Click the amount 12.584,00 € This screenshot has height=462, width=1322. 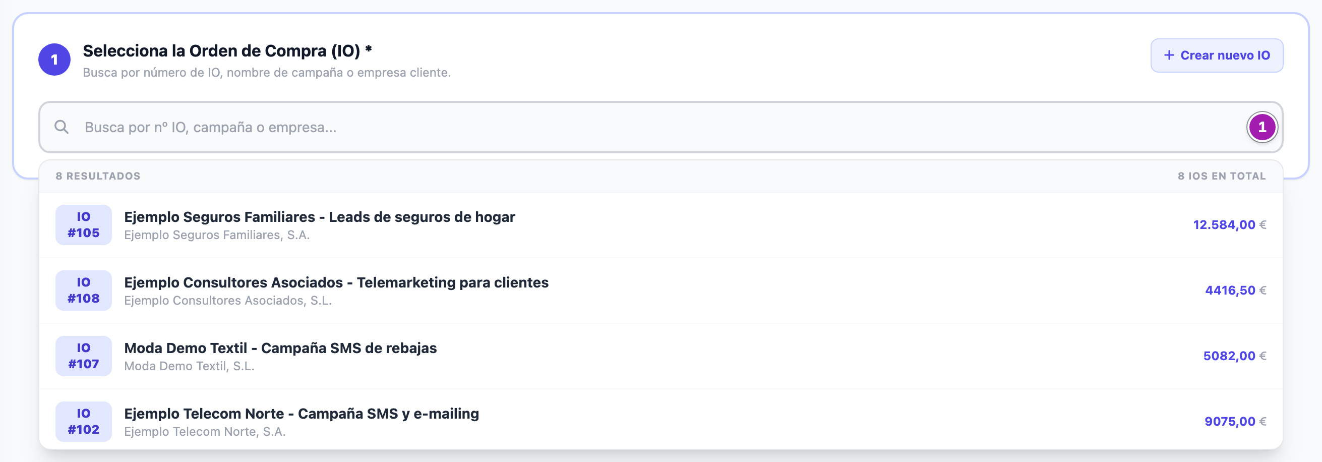1230,225
